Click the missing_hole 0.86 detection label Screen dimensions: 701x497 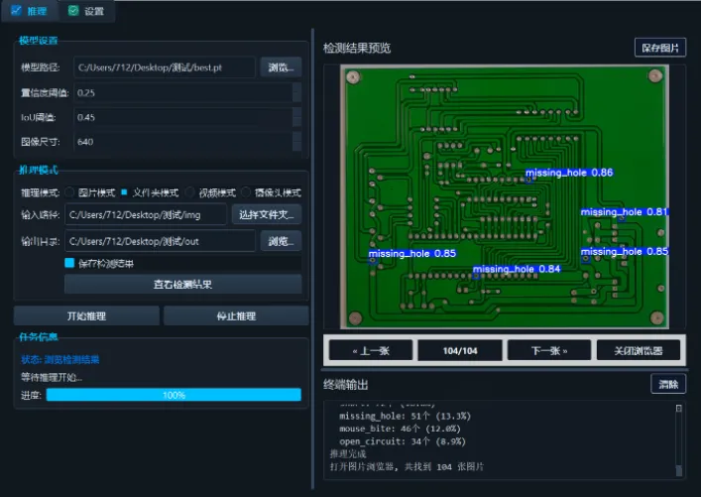569,173
